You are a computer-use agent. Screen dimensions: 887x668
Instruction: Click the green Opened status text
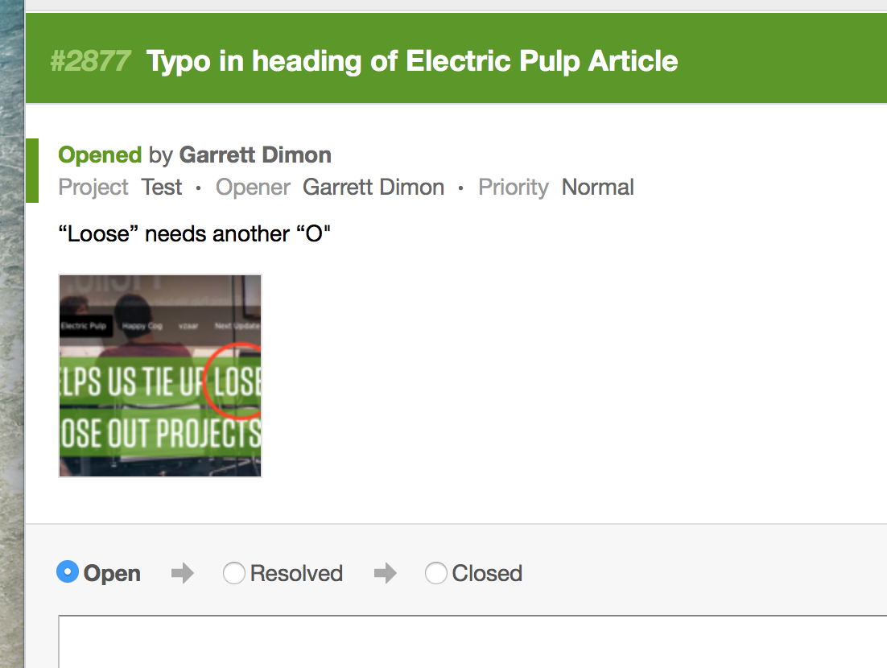pos(100,155)
